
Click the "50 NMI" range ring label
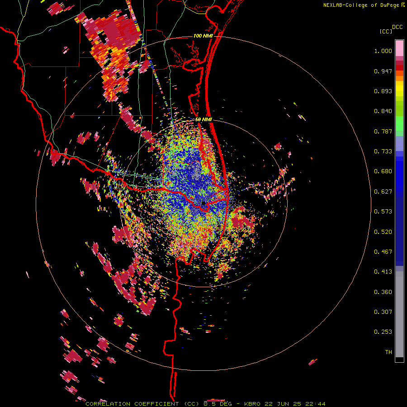tap(203, 119)
